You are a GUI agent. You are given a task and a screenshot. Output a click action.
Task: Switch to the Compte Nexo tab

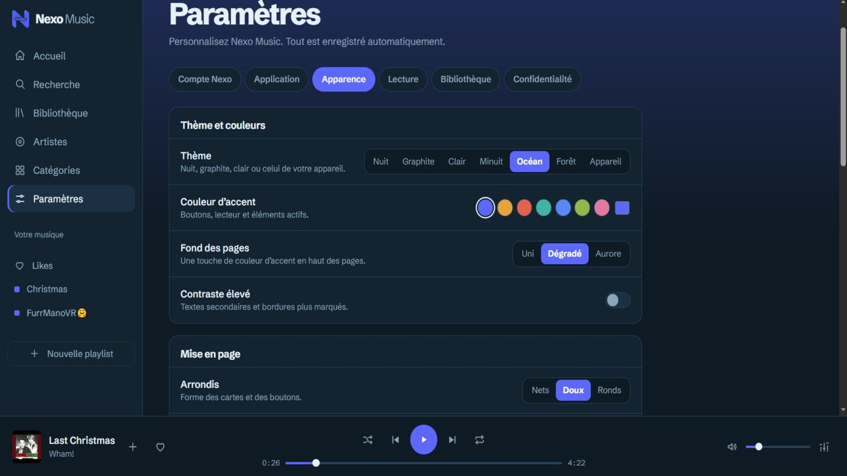pyautogui.click(x=205, y=79)
